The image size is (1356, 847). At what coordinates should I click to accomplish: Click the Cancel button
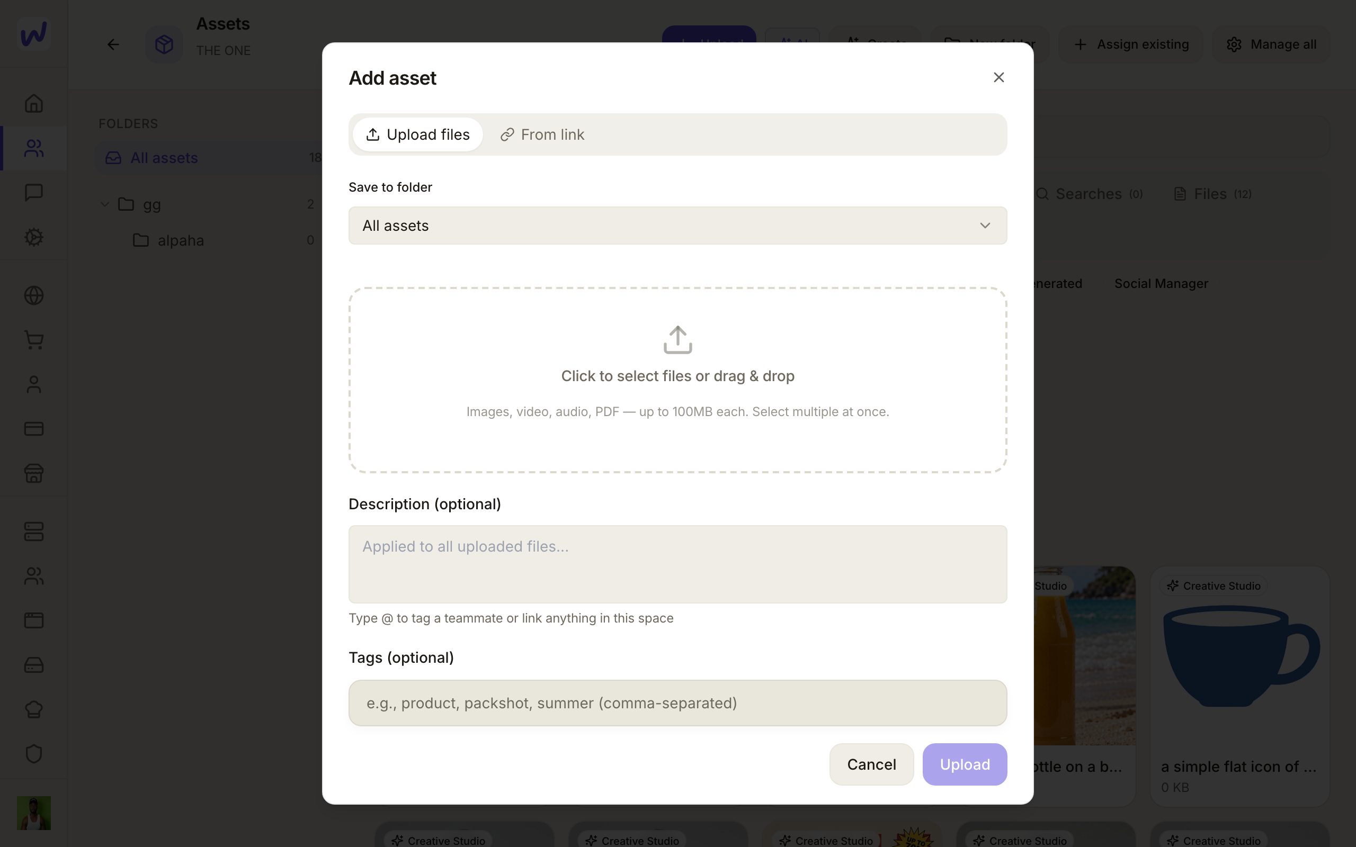(x=871, y=764)
